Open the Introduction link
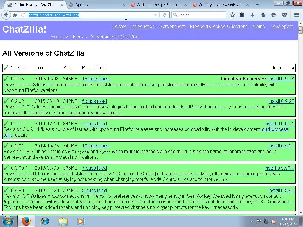This screenshot has width=303, height=227. [x=143, y=26]
